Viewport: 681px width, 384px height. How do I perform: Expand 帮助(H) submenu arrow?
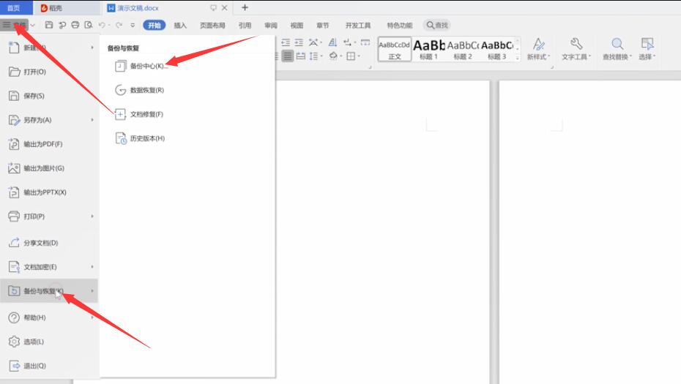tap(92, 317)
